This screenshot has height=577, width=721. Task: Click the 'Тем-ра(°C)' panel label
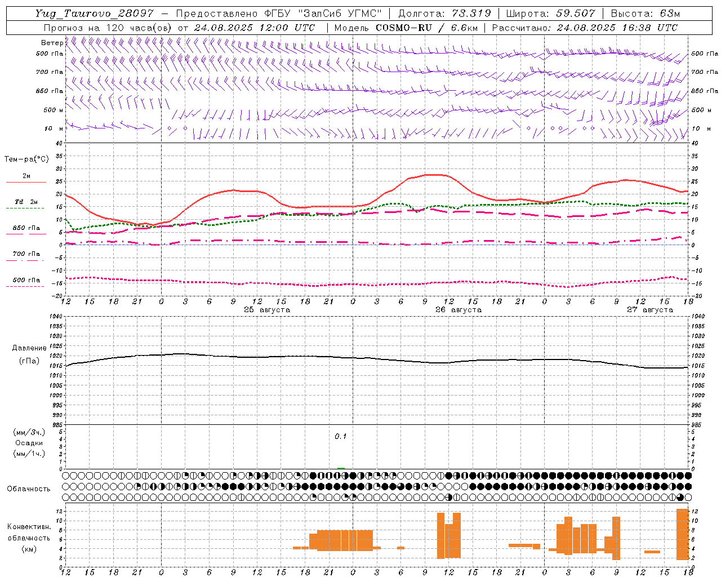pyautogui.click(x=26, y=159)
